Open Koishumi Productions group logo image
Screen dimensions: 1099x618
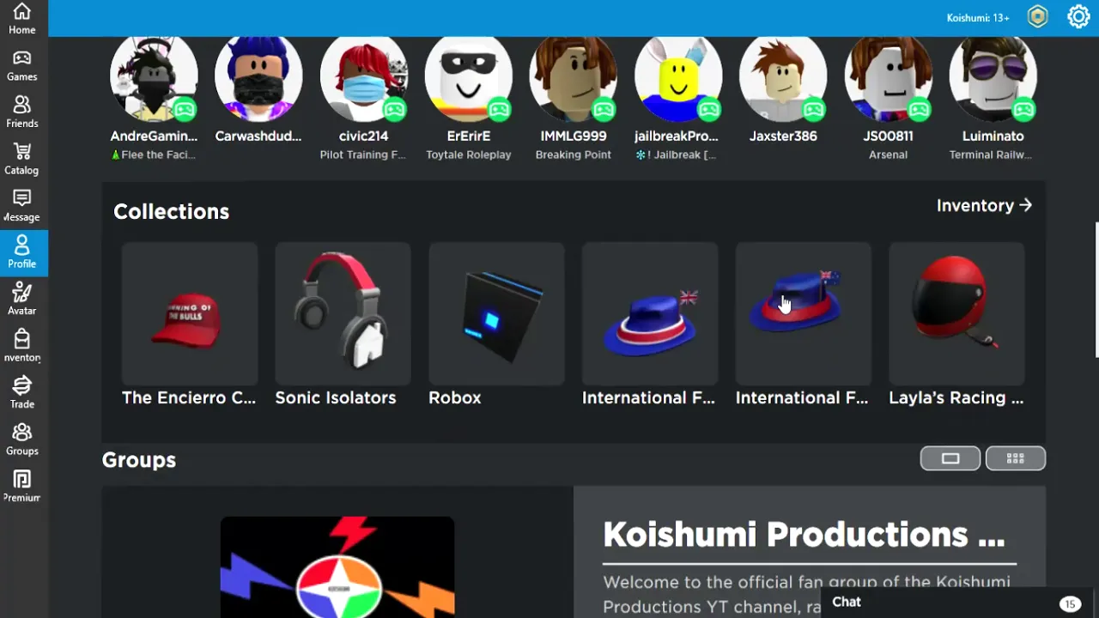[337, 566]
